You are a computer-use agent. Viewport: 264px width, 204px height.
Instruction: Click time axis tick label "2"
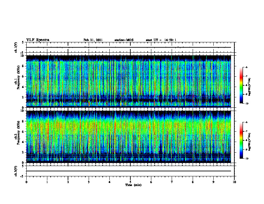(x=68, y=182)
